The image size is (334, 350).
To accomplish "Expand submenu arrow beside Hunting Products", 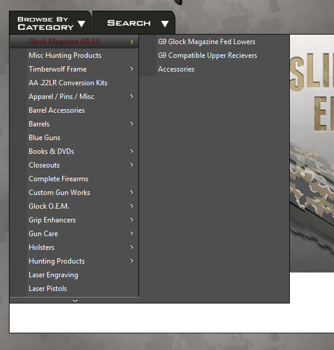I will (132, 261).
